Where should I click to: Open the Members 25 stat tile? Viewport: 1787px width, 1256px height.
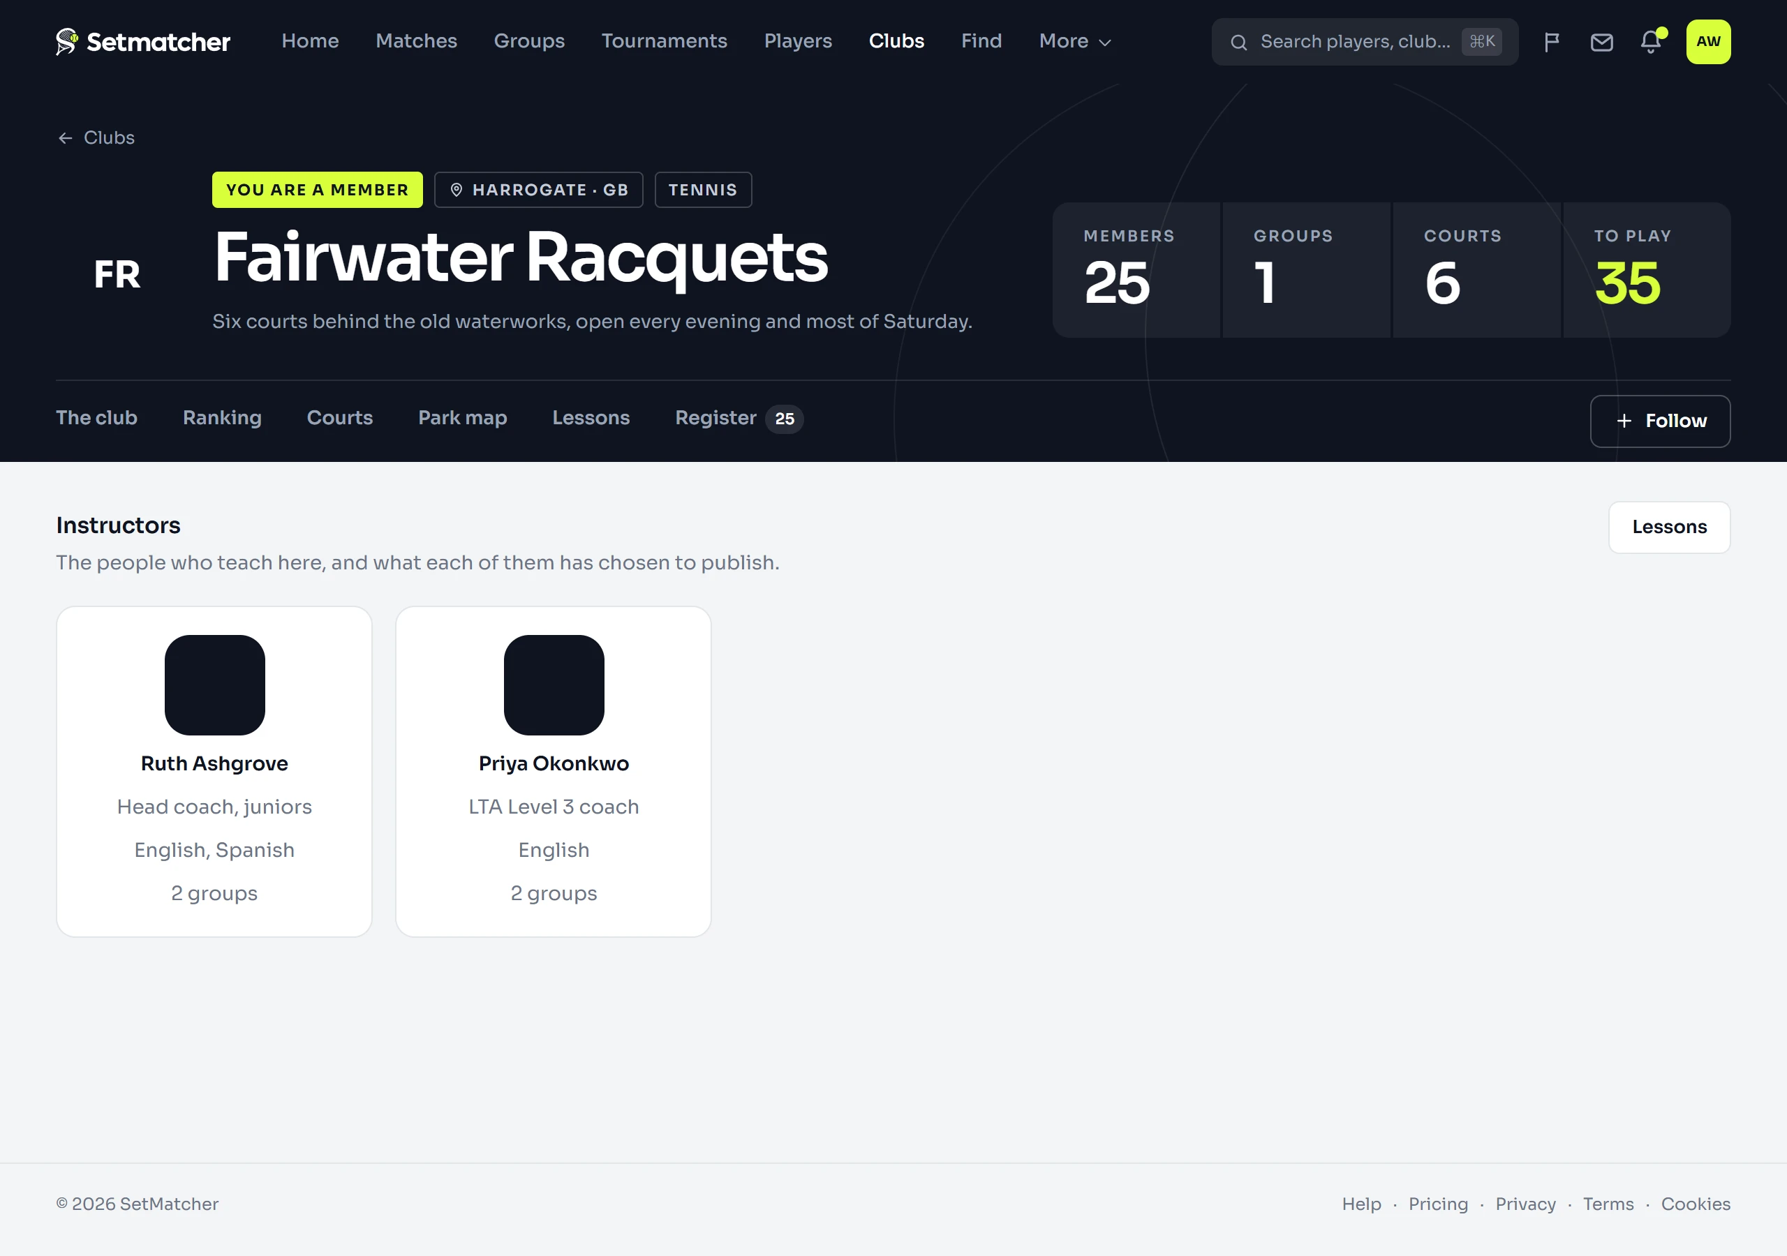(1136, 270)
